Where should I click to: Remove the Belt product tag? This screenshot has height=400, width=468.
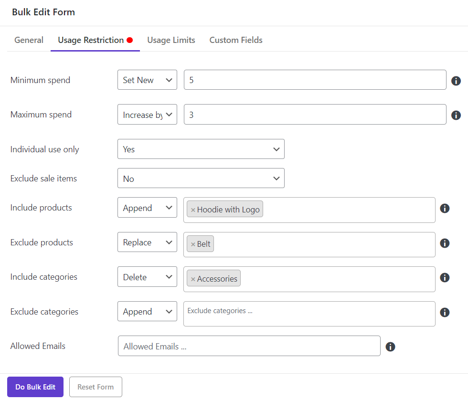pyautogui.click(x=193, y=244)
